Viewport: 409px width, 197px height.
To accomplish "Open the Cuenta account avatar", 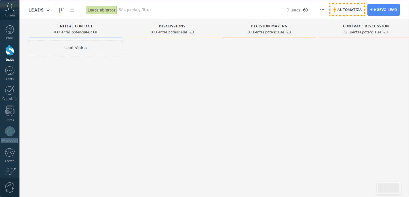I will 10,8.
